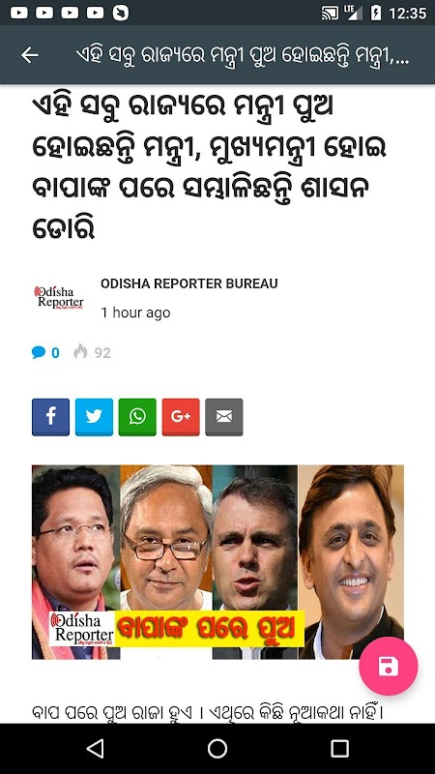Open Odisha Reporter publisher logo
Screen dimensions: 435x774
coord(59,297)
